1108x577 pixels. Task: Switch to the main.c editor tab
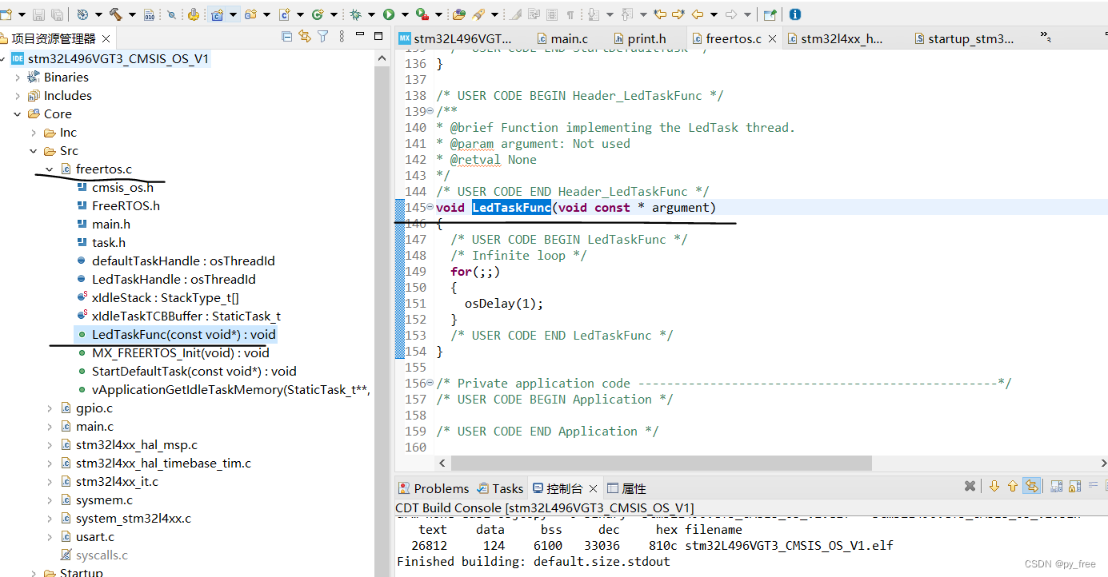tap(569, 38)
